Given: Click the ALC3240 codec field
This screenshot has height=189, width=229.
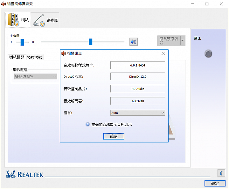Looking at the screenshot, I should pyautogui.click(x=138, y=101).
